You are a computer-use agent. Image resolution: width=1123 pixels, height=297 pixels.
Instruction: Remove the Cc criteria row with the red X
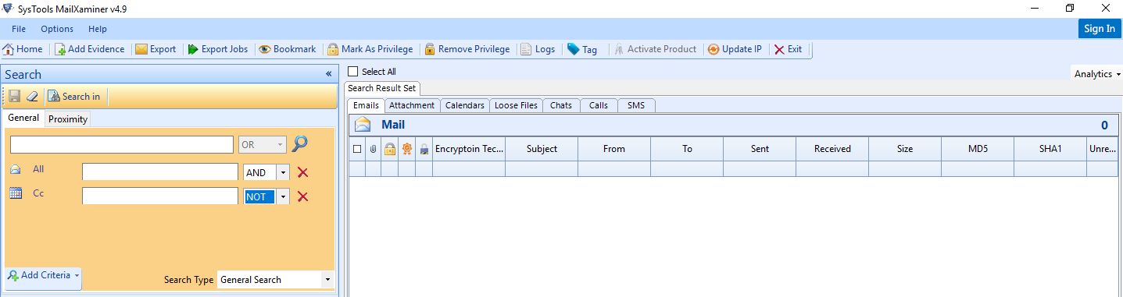point(303,196)
